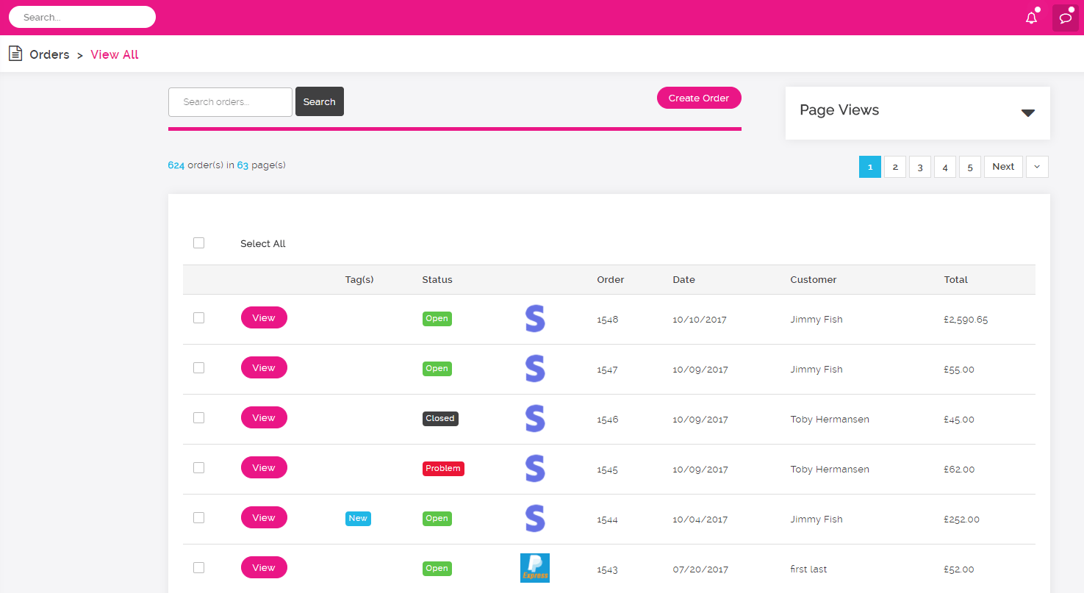Click the date 10/04/2017
The image size is (1084, 593).
tap(700, 520)
